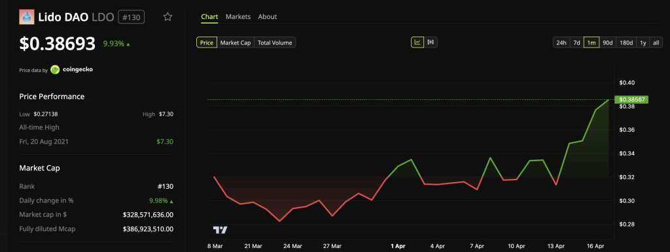The image size is (670, 252).
Task: Set the chart range to 7d
Action: [577, 42]
